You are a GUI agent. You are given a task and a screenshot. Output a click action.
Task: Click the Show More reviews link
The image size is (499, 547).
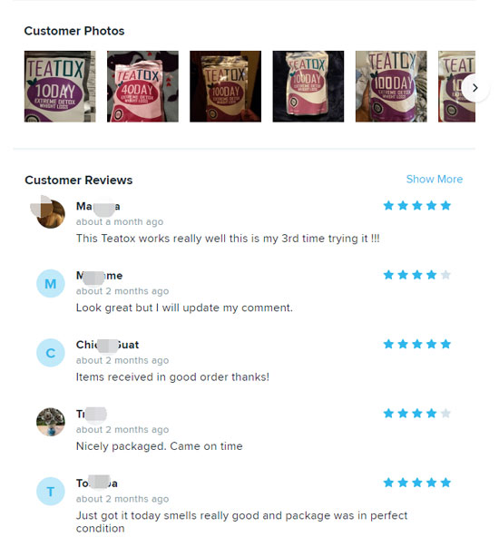tap(434, 180)
